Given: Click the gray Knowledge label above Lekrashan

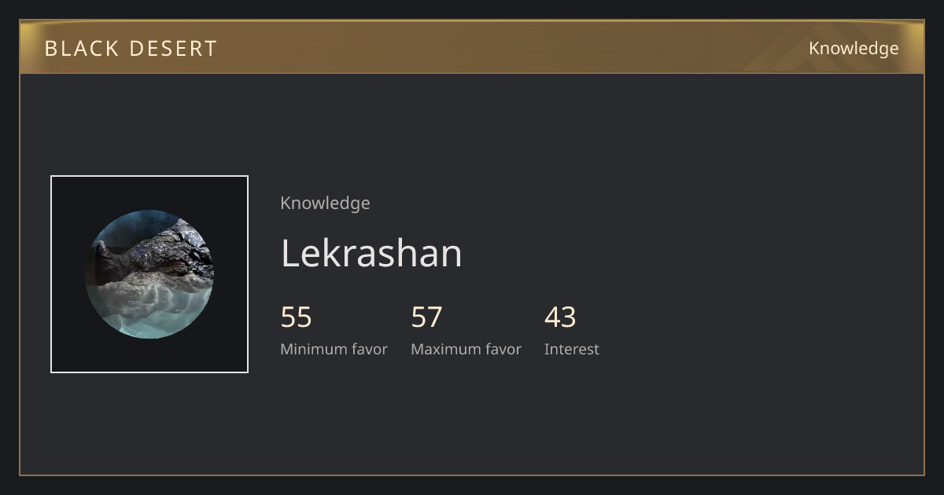Looking at the screenshot, I should [325, 203].
